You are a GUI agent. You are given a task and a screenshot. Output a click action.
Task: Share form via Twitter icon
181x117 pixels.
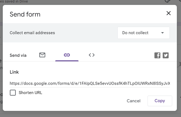pos(166,55)
